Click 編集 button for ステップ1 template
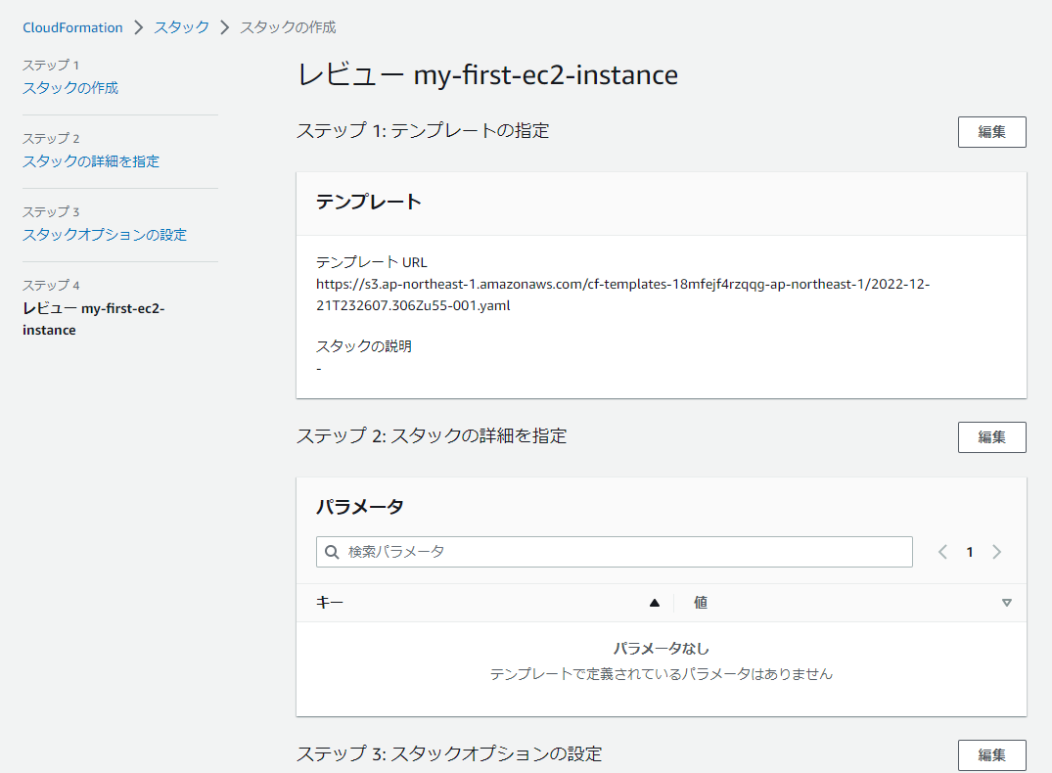Screen dimensions: 1052x773 point(991,131)
